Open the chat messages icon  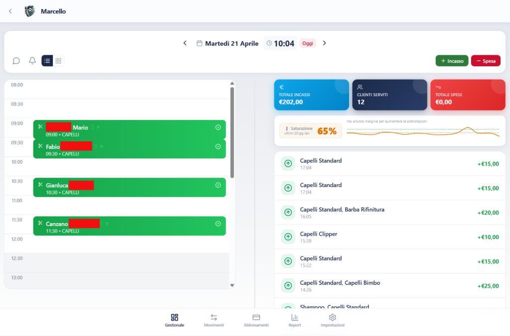(16, 61)
